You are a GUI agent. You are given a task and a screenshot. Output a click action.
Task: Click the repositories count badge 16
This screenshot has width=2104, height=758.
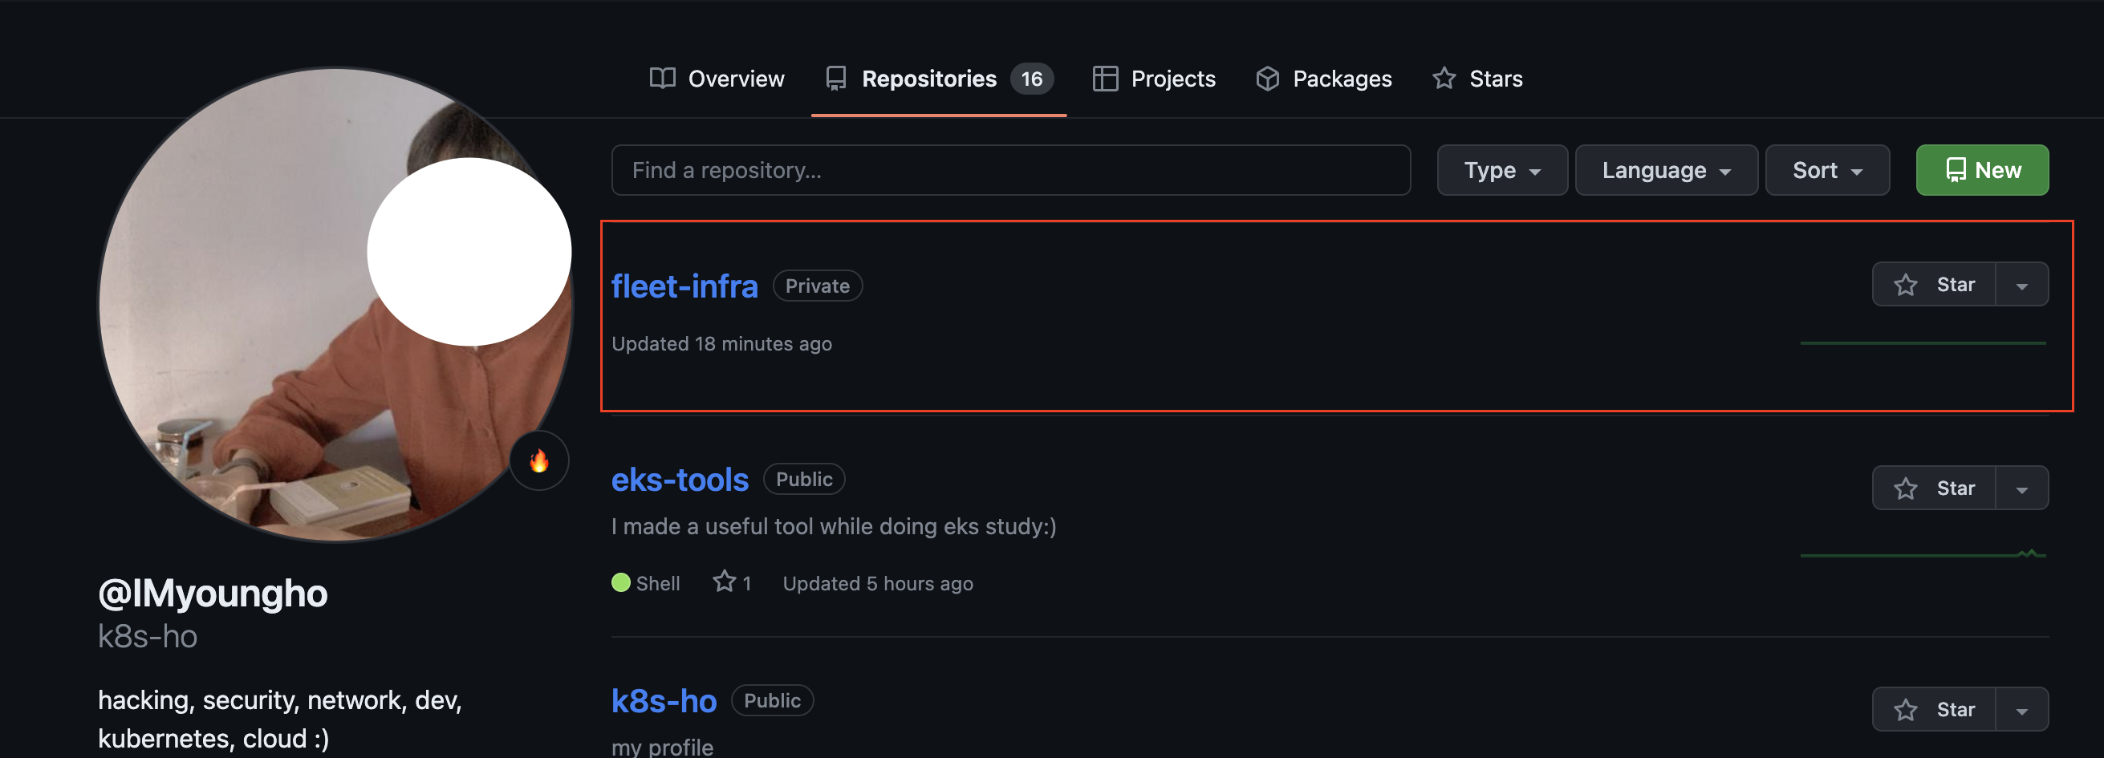[x=1032, y=79]
